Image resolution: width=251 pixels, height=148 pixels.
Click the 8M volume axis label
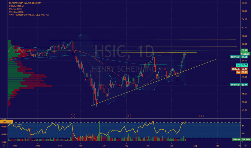point(243,126)
